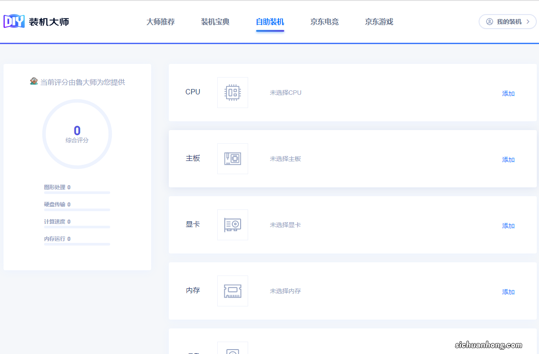Image resolution: width=539 pixels, height=354 pixels.
Task: Switch to the 大师推荐 tab
Action: coord(160,21)
